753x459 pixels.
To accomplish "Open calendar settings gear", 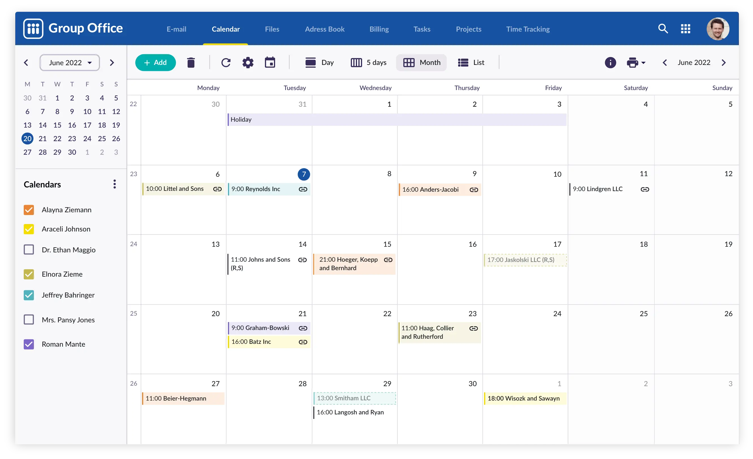I will [x=248, y=62].
